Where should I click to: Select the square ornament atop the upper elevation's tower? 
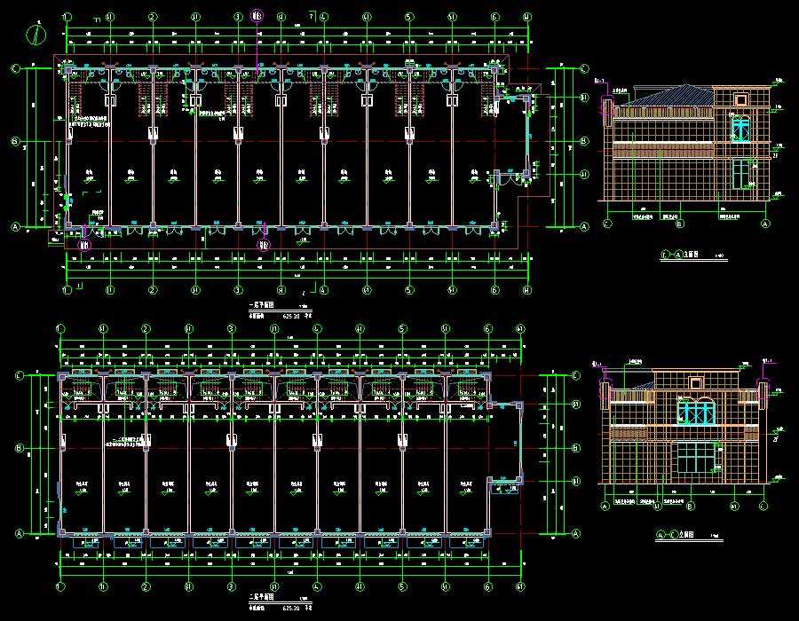coord(740,98)
